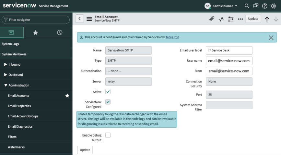
Task: Open Connect chat sidebar icon
Action: [255, 6]
